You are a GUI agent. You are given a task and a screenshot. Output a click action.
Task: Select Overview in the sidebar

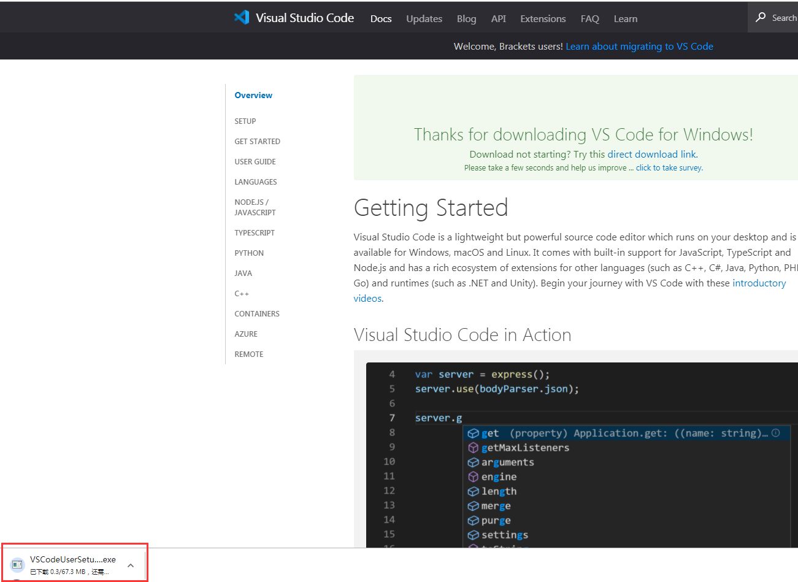click(x=253, y=95)
